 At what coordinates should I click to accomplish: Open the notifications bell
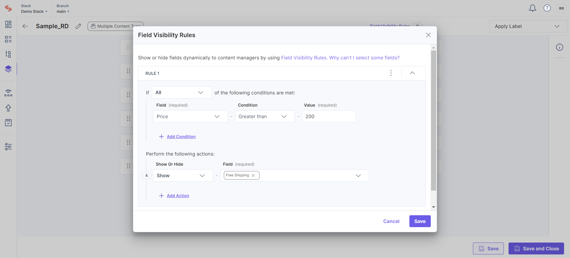pos(533,8)
